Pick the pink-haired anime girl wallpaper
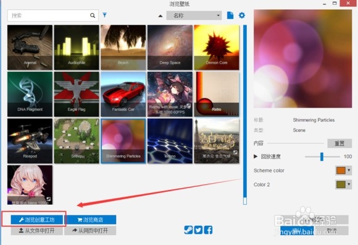 click(30, 185)
